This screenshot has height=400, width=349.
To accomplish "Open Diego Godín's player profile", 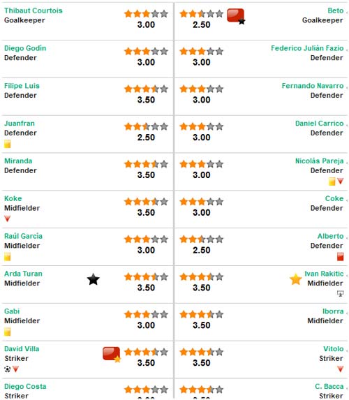I will tap(25, 48).
